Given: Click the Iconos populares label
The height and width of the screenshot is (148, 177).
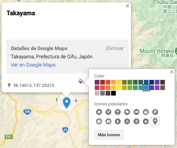Looking at the screenshot, I should 111,104.
